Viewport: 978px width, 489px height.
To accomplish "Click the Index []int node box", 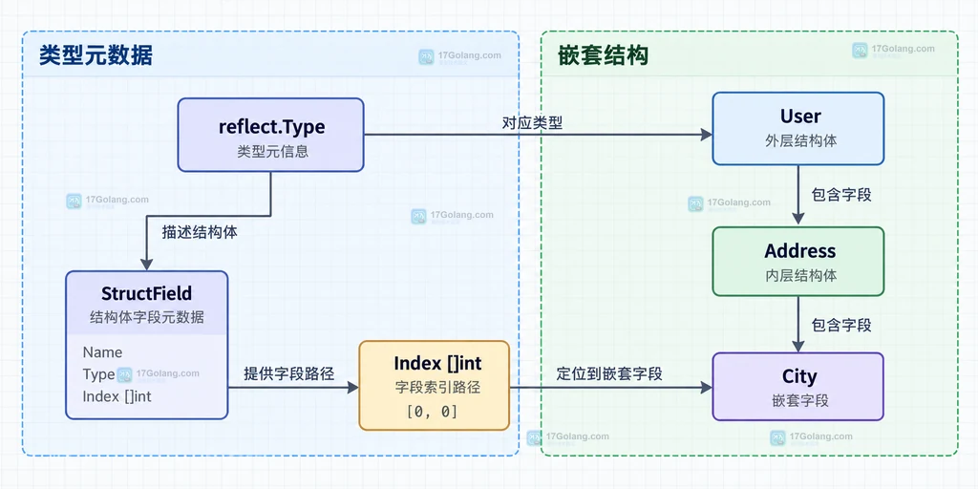I will (x=435, y=386).
